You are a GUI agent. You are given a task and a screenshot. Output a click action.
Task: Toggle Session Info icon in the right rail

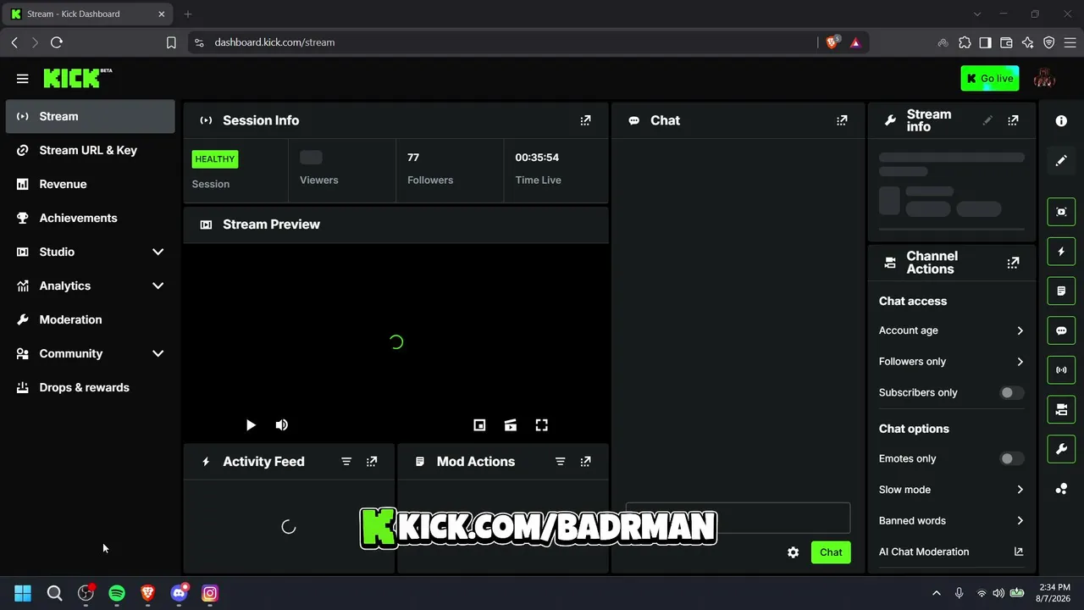point(1061,370)
